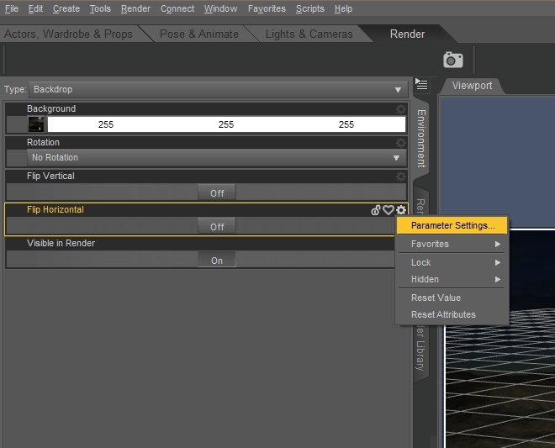Open the Edit menu
The height and width of the screenshot is (448, 555).
(35, 8)
